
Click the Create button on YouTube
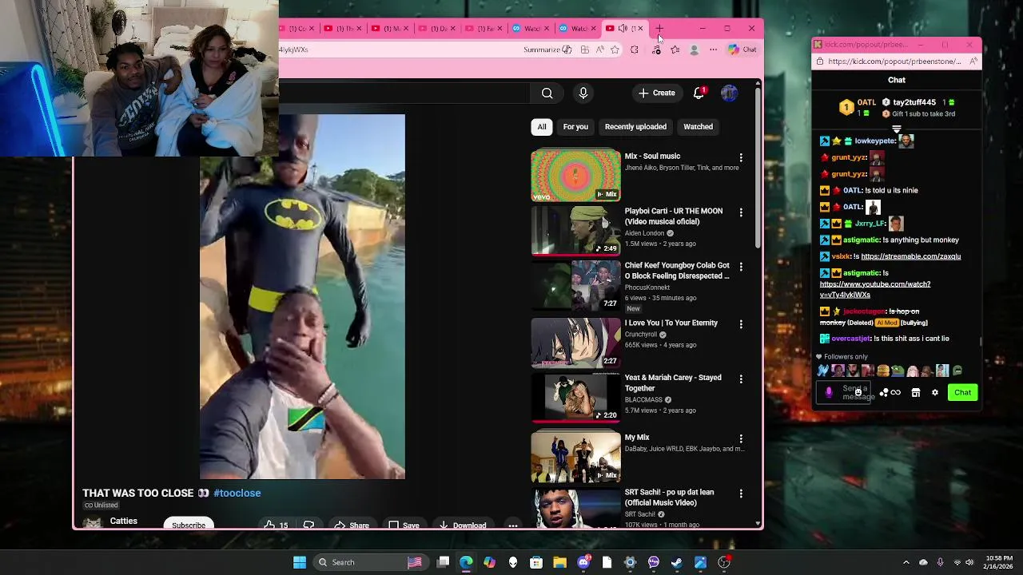(x=657, y=93)
